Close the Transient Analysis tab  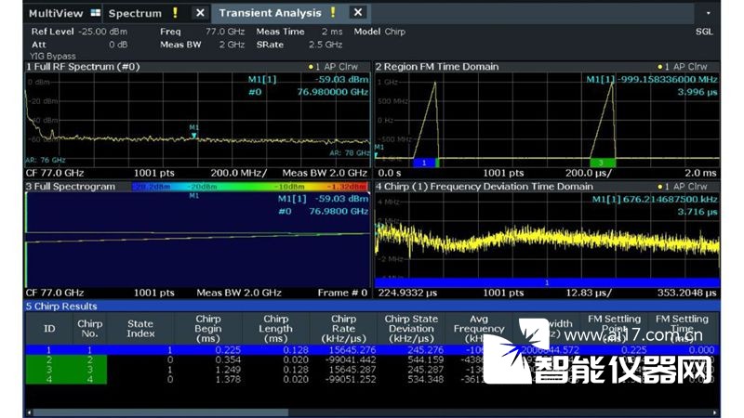pyautogui.click(x=357, y=13)
